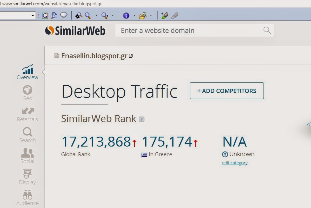Select the Social sidebar tab

(27, 156)
